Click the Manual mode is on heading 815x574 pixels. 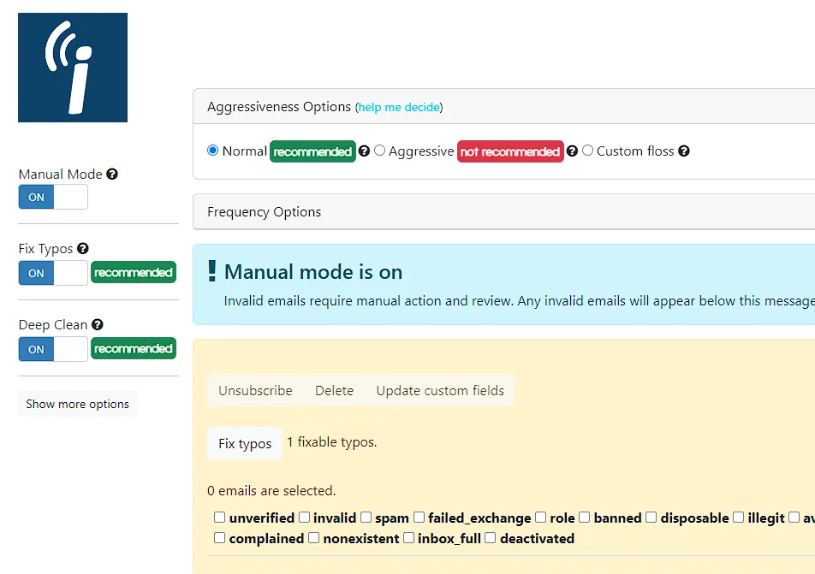point(313,272)
